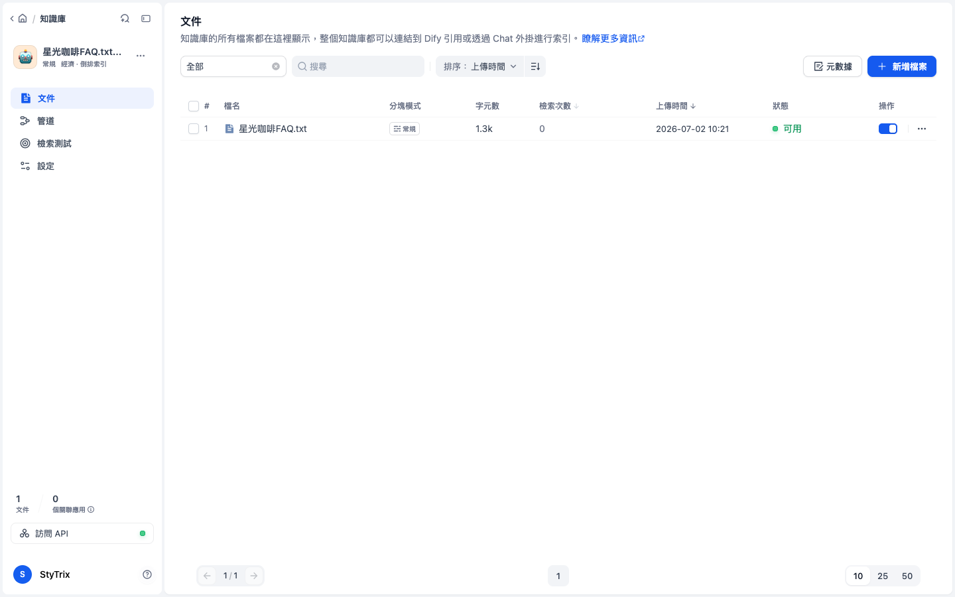Open the 排序:上傳時間 sort dropdown
Image resolution: width=955 pixels, height=597 pixels.
(479, 66)
